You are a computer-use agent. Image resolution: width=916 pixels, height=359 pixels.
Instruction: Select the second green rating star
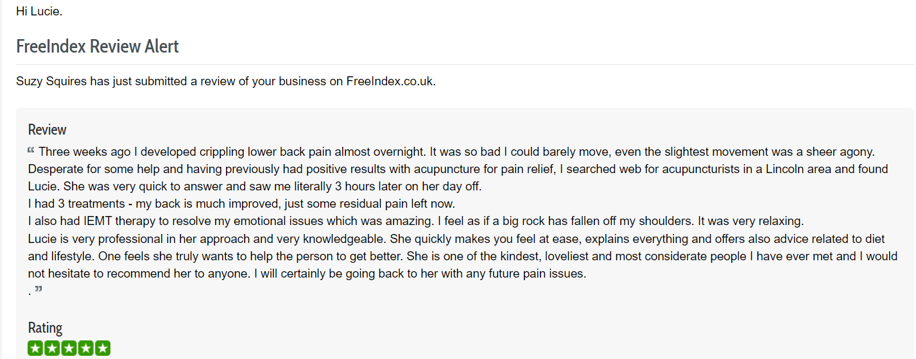click(x=52, y=348)
